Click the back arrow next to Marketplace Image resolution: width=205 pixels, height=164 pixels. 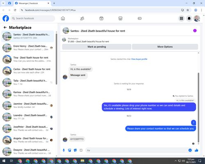[5, 27]
